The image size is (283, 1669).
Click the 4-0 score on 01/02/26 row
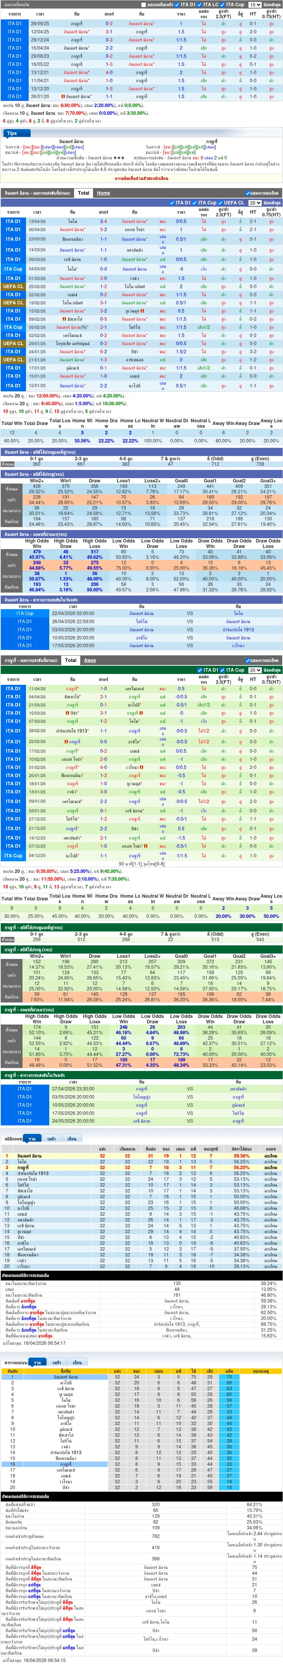pos(104,768)
